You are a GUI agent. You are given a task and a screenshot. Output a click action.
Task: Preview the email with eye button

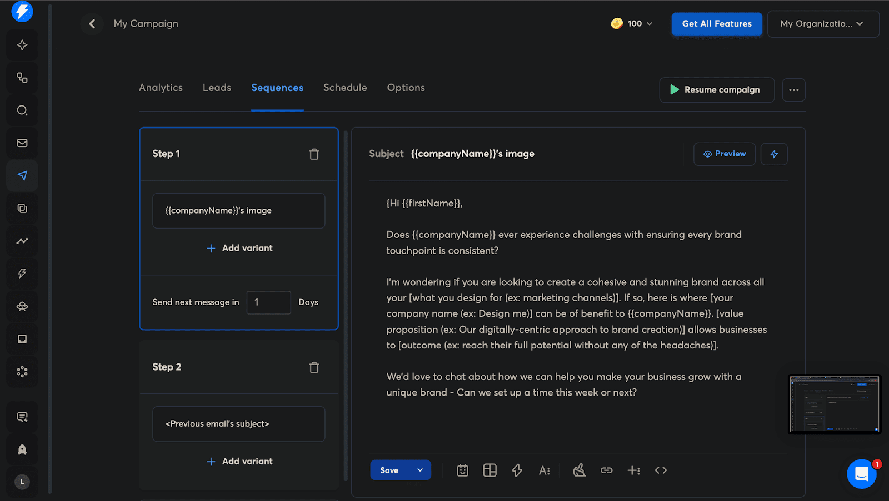[x=724, y=154]
